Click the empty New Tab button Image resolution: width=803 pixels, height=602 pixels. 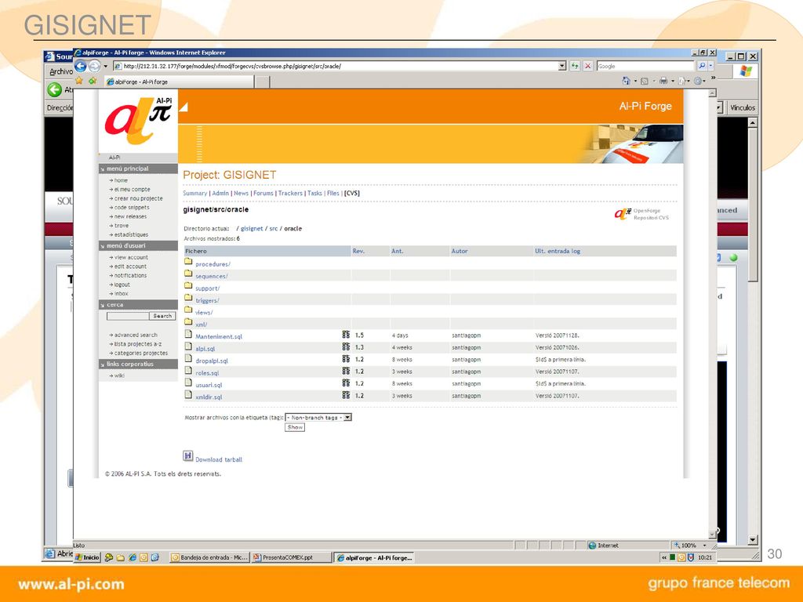click(x=262, y=82)
